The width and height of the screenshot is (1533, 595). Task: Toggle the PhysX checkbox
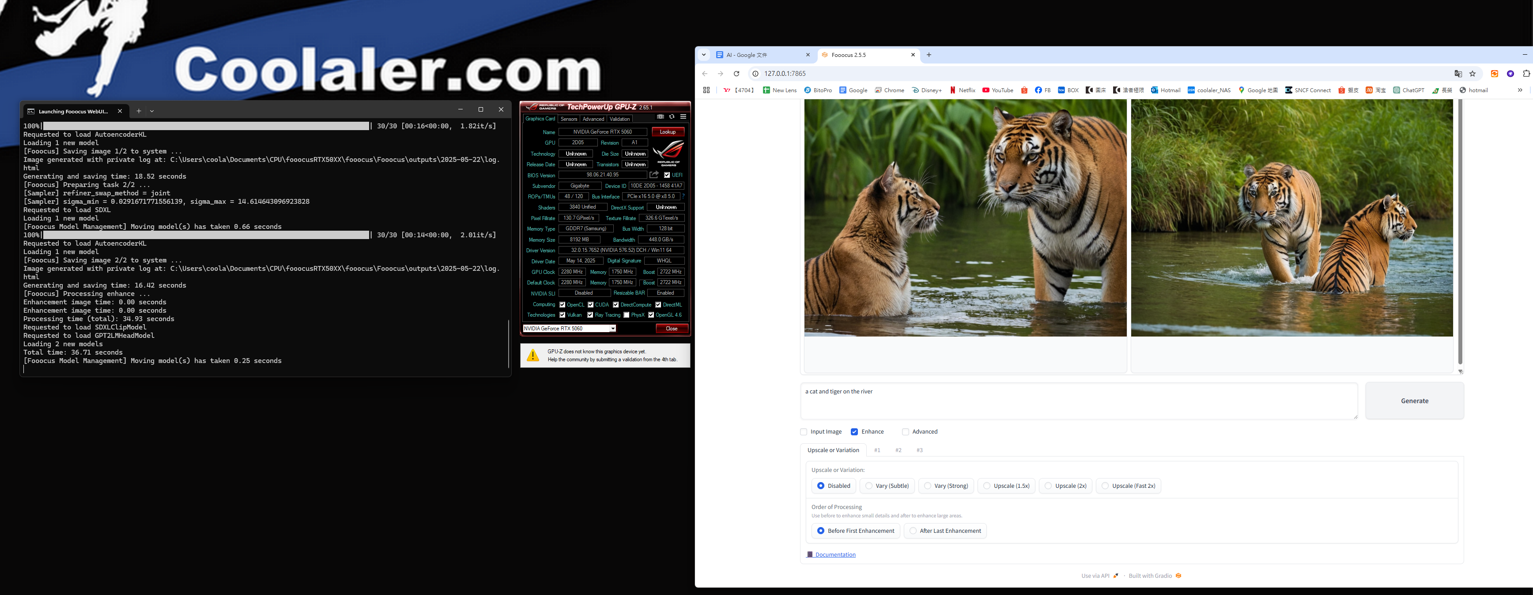(x=626, y=315)
